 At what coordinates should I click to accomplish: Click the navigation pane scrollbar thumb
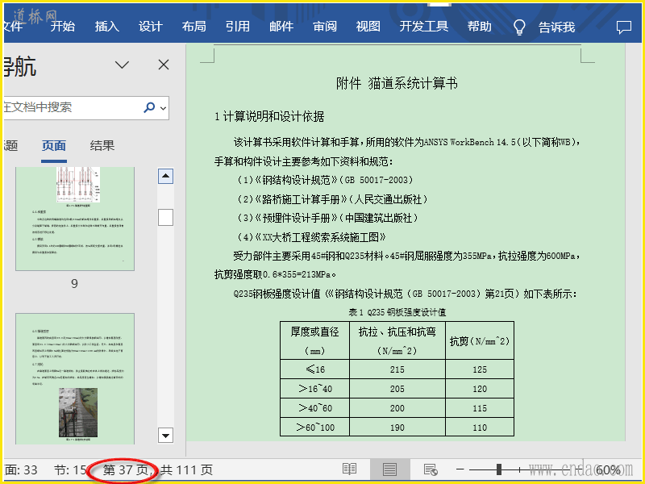(x=165, y=217)
